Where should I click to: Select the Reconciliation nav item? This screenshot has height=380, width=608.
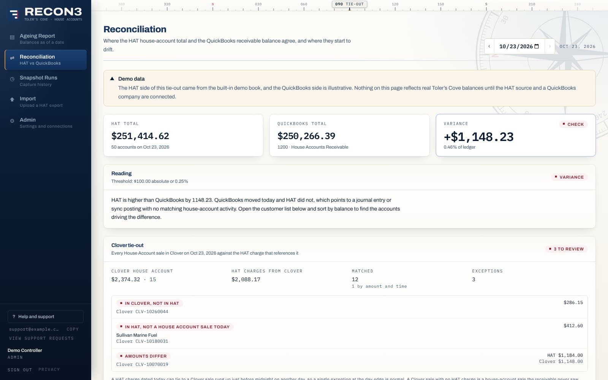pyautogui.click(x=46, y=60)
